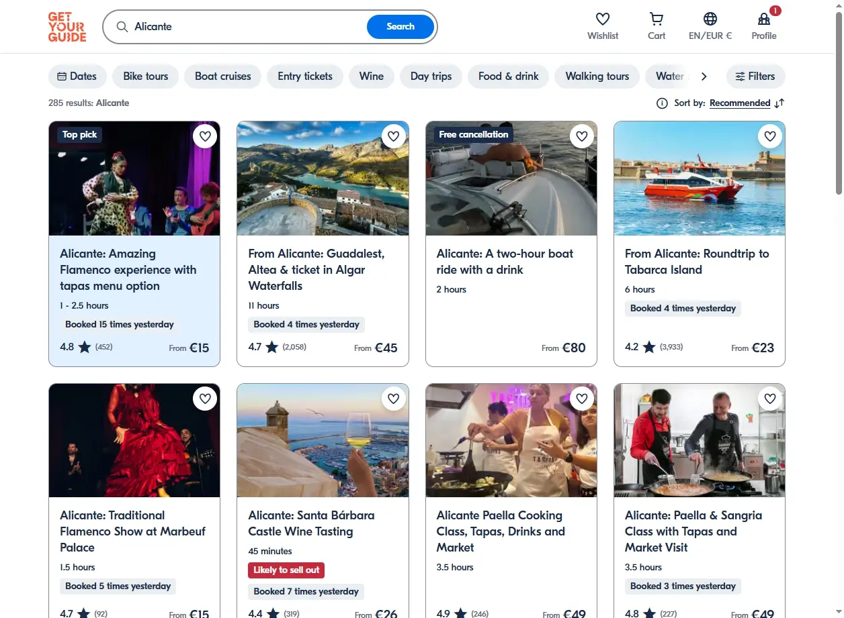Select the Walking tours category chip

597,76
